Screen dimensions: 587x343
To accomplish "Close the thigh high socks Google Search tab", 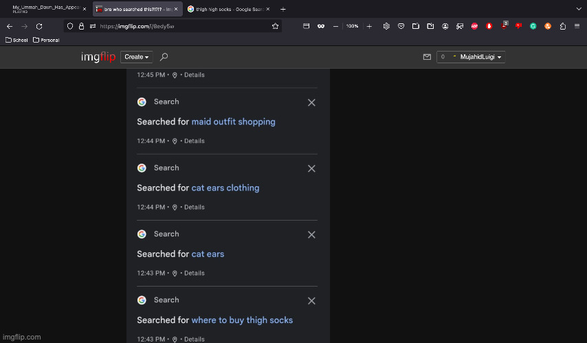I will [267, 9].
